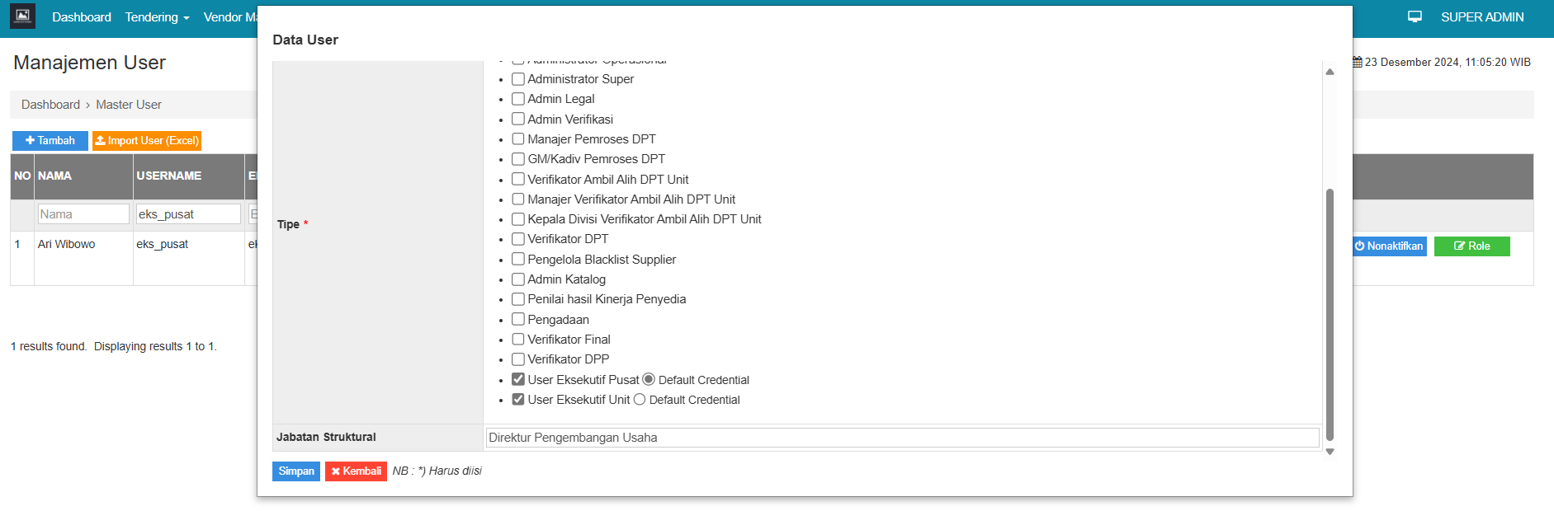Open the Dashboard menu item
The height and width of the screenshot is (511, 1554).
pos(81,17)
